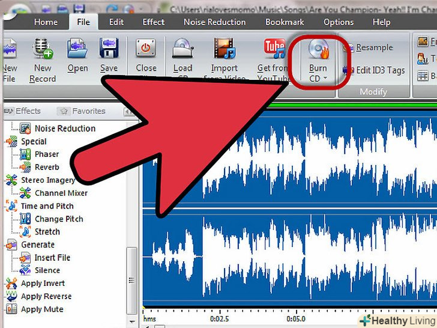Click the lower channel waveform
The height and width of the screenshot is (328, 437).
tap(290, 257)
